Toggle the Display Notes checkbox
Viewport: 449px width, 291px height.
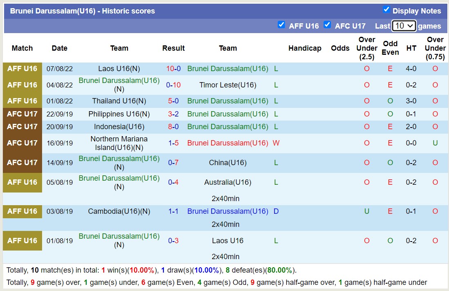[x=386, y=9]
